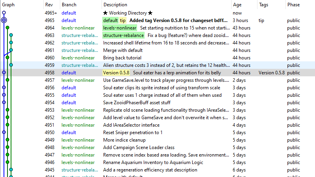The image size is (315, 177).
Task: Sort by the Rev column header
Action: click(49, 5)
